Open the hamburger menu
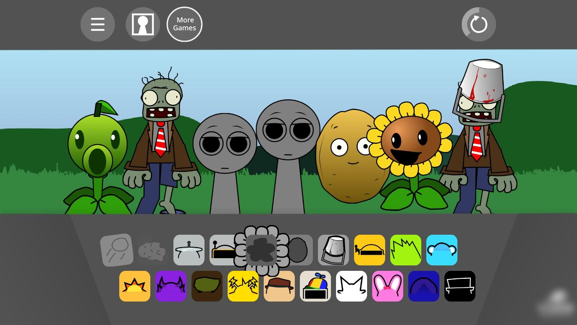The width and height of the screenshot is (577, 325). point(98,25)
